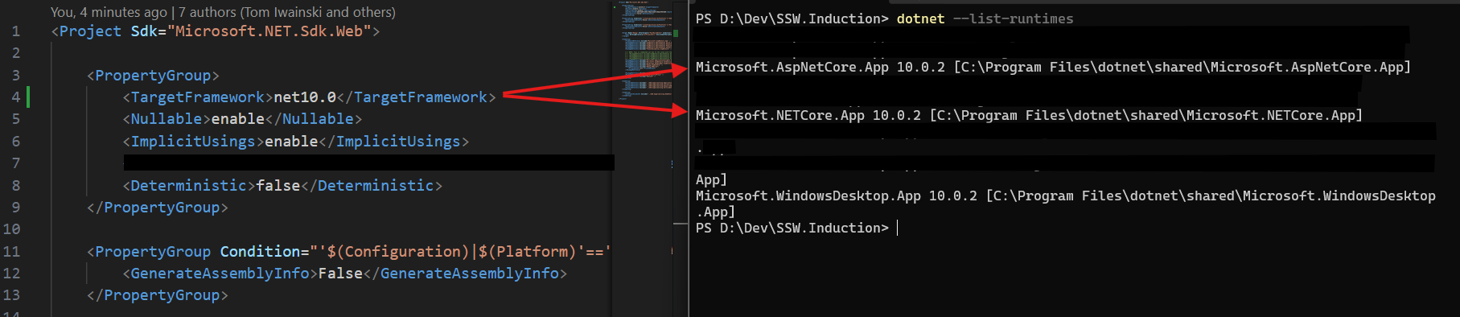Click the 'You, 4 minutes ago' blame annotation
The width and height of the screenshot is (1460, 317).
pyautogui.click(x=109, y=12)
